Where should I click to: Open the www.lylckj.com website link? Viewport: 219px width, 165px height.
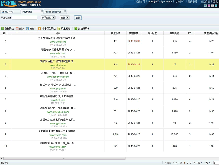tap(58, 65)
